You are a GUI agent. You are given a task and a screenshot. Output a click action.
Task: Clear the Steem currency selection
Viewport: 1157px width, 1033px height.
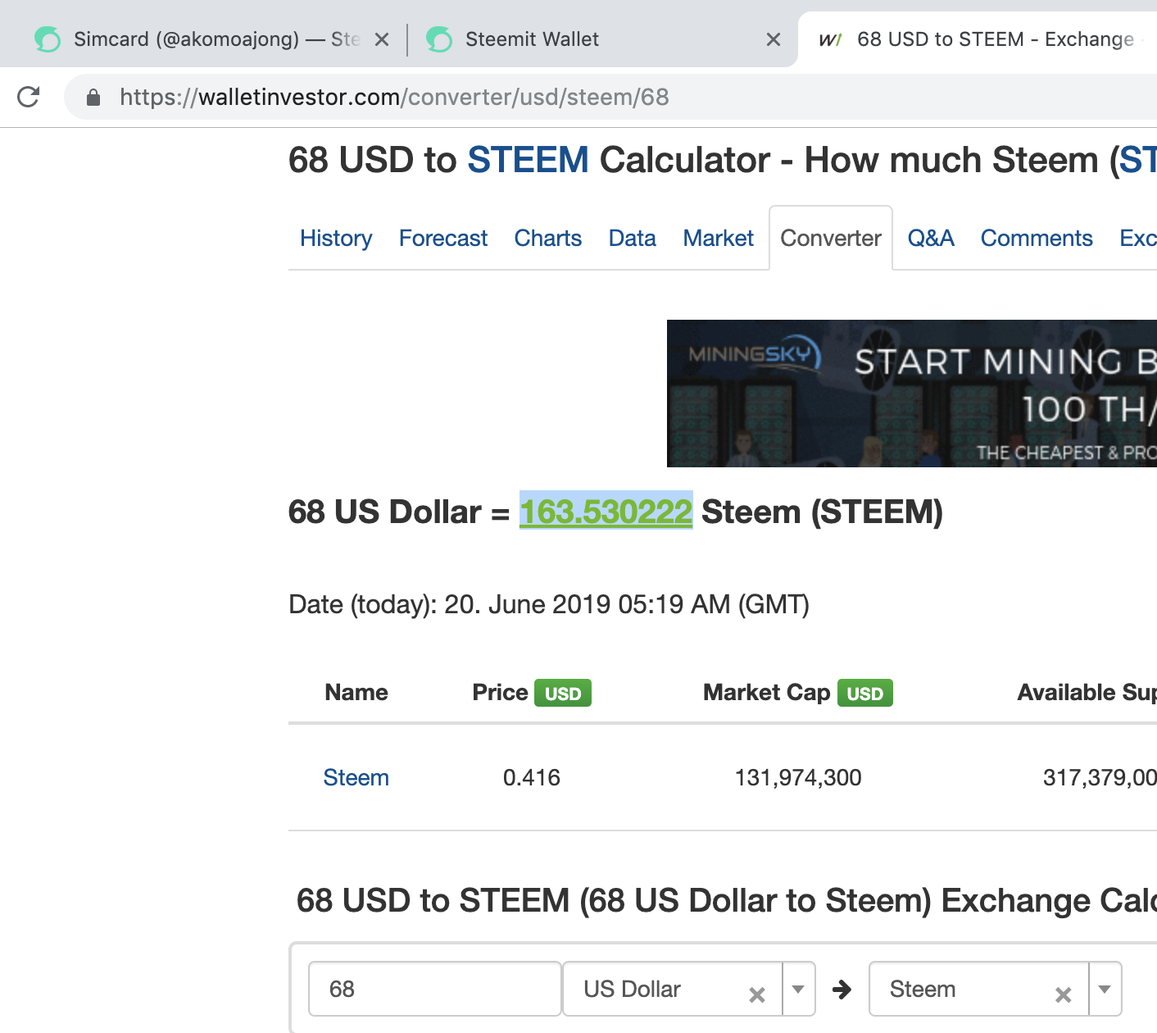[1064, 994]
